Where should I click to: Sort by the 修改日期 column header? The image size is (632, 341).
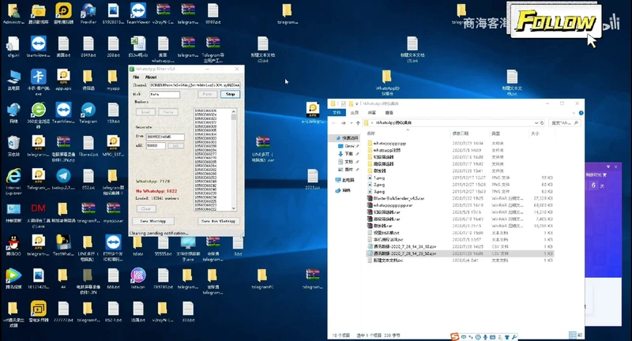point(461,133)
